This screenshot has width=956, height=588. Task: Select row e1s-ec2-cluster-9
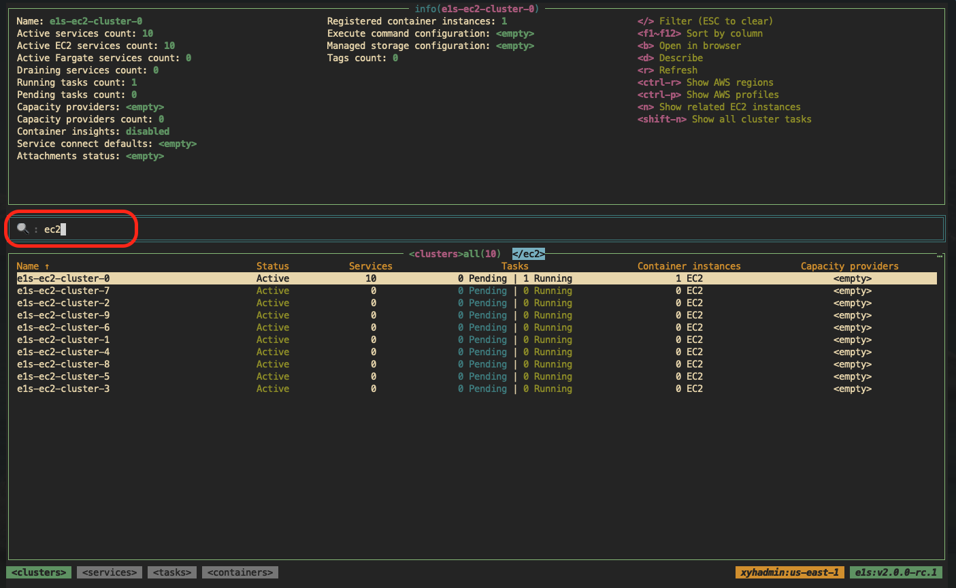tap(476, 315)
